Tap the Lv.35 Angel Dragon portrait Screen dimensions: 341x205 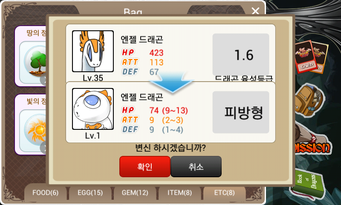click(93, 51)
